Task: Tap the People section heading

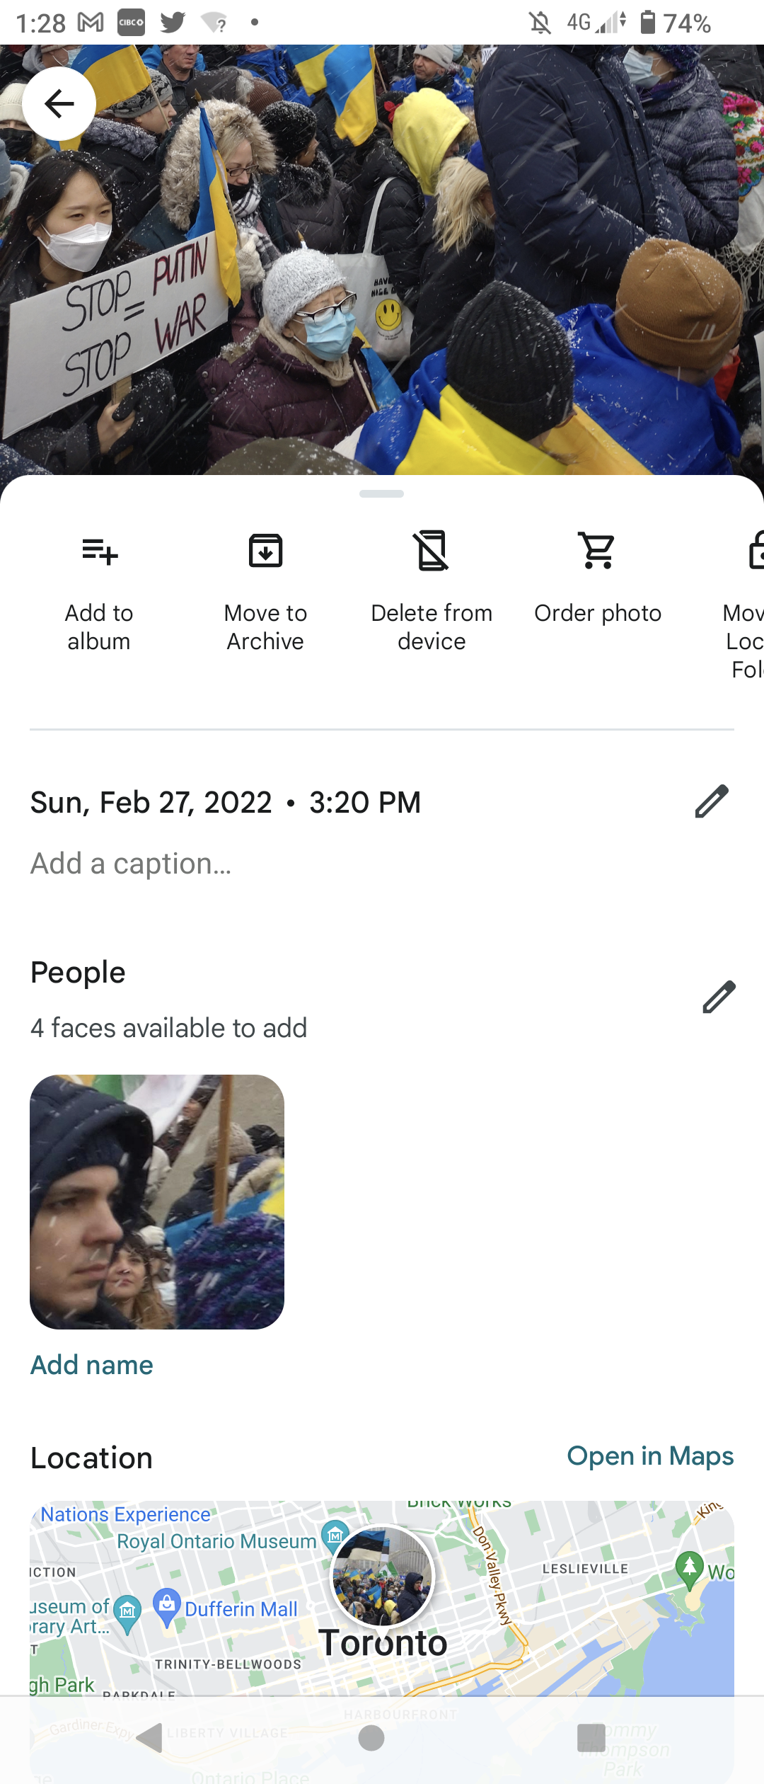Action: [x=78, y=972]
